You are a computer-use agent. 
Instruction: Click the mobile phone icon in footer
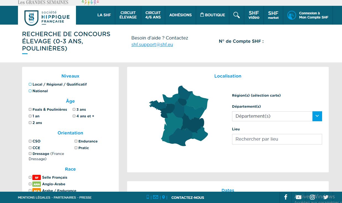148,197
